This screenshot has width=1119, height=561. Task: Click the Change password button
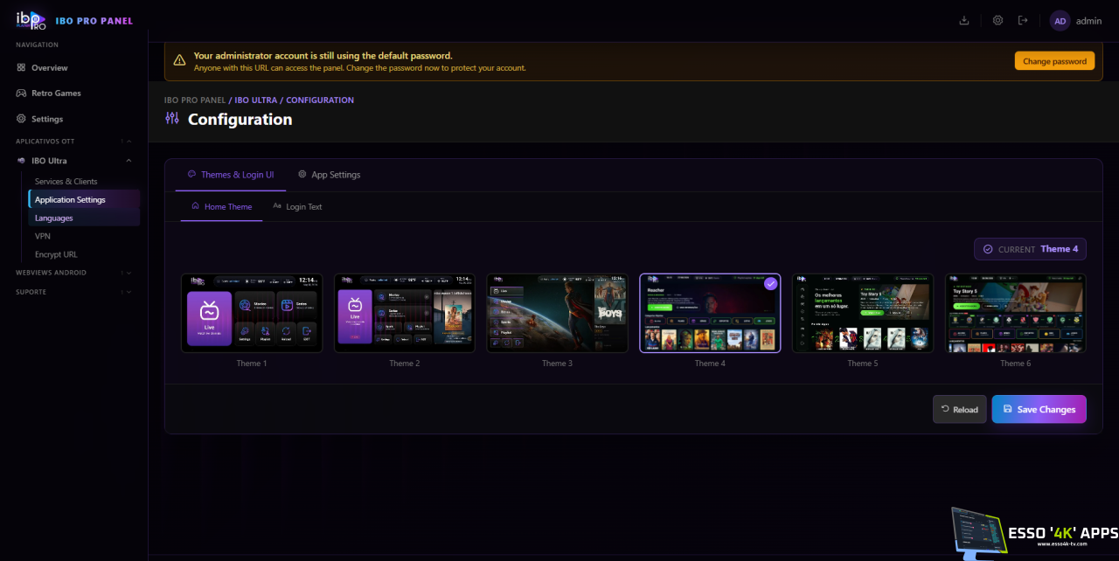pos(1054,61)
